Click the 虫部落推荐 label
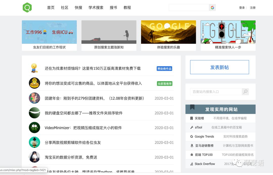This screenshot has width=273, height=175. [164, 83]
